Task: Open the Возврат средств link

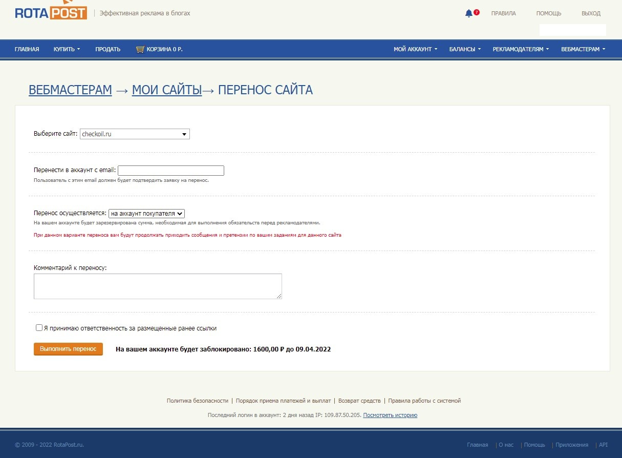Action: [x=359, y=401]
